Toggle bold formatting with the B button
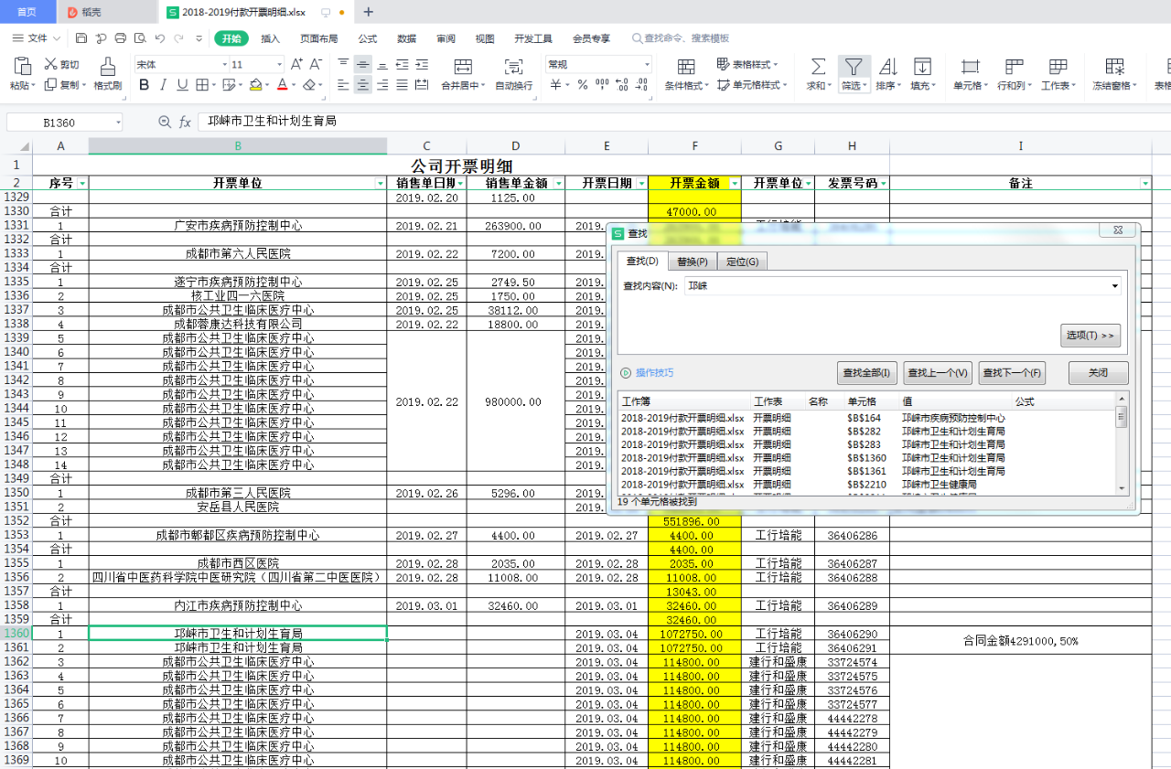The width and height of the screenshot is (1171, 769). (x=144, y=85)
